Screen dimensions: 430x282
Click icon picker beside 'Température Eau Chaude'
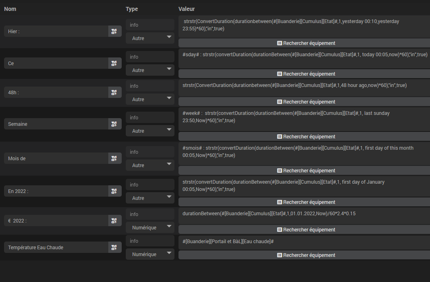click(115, 248)
